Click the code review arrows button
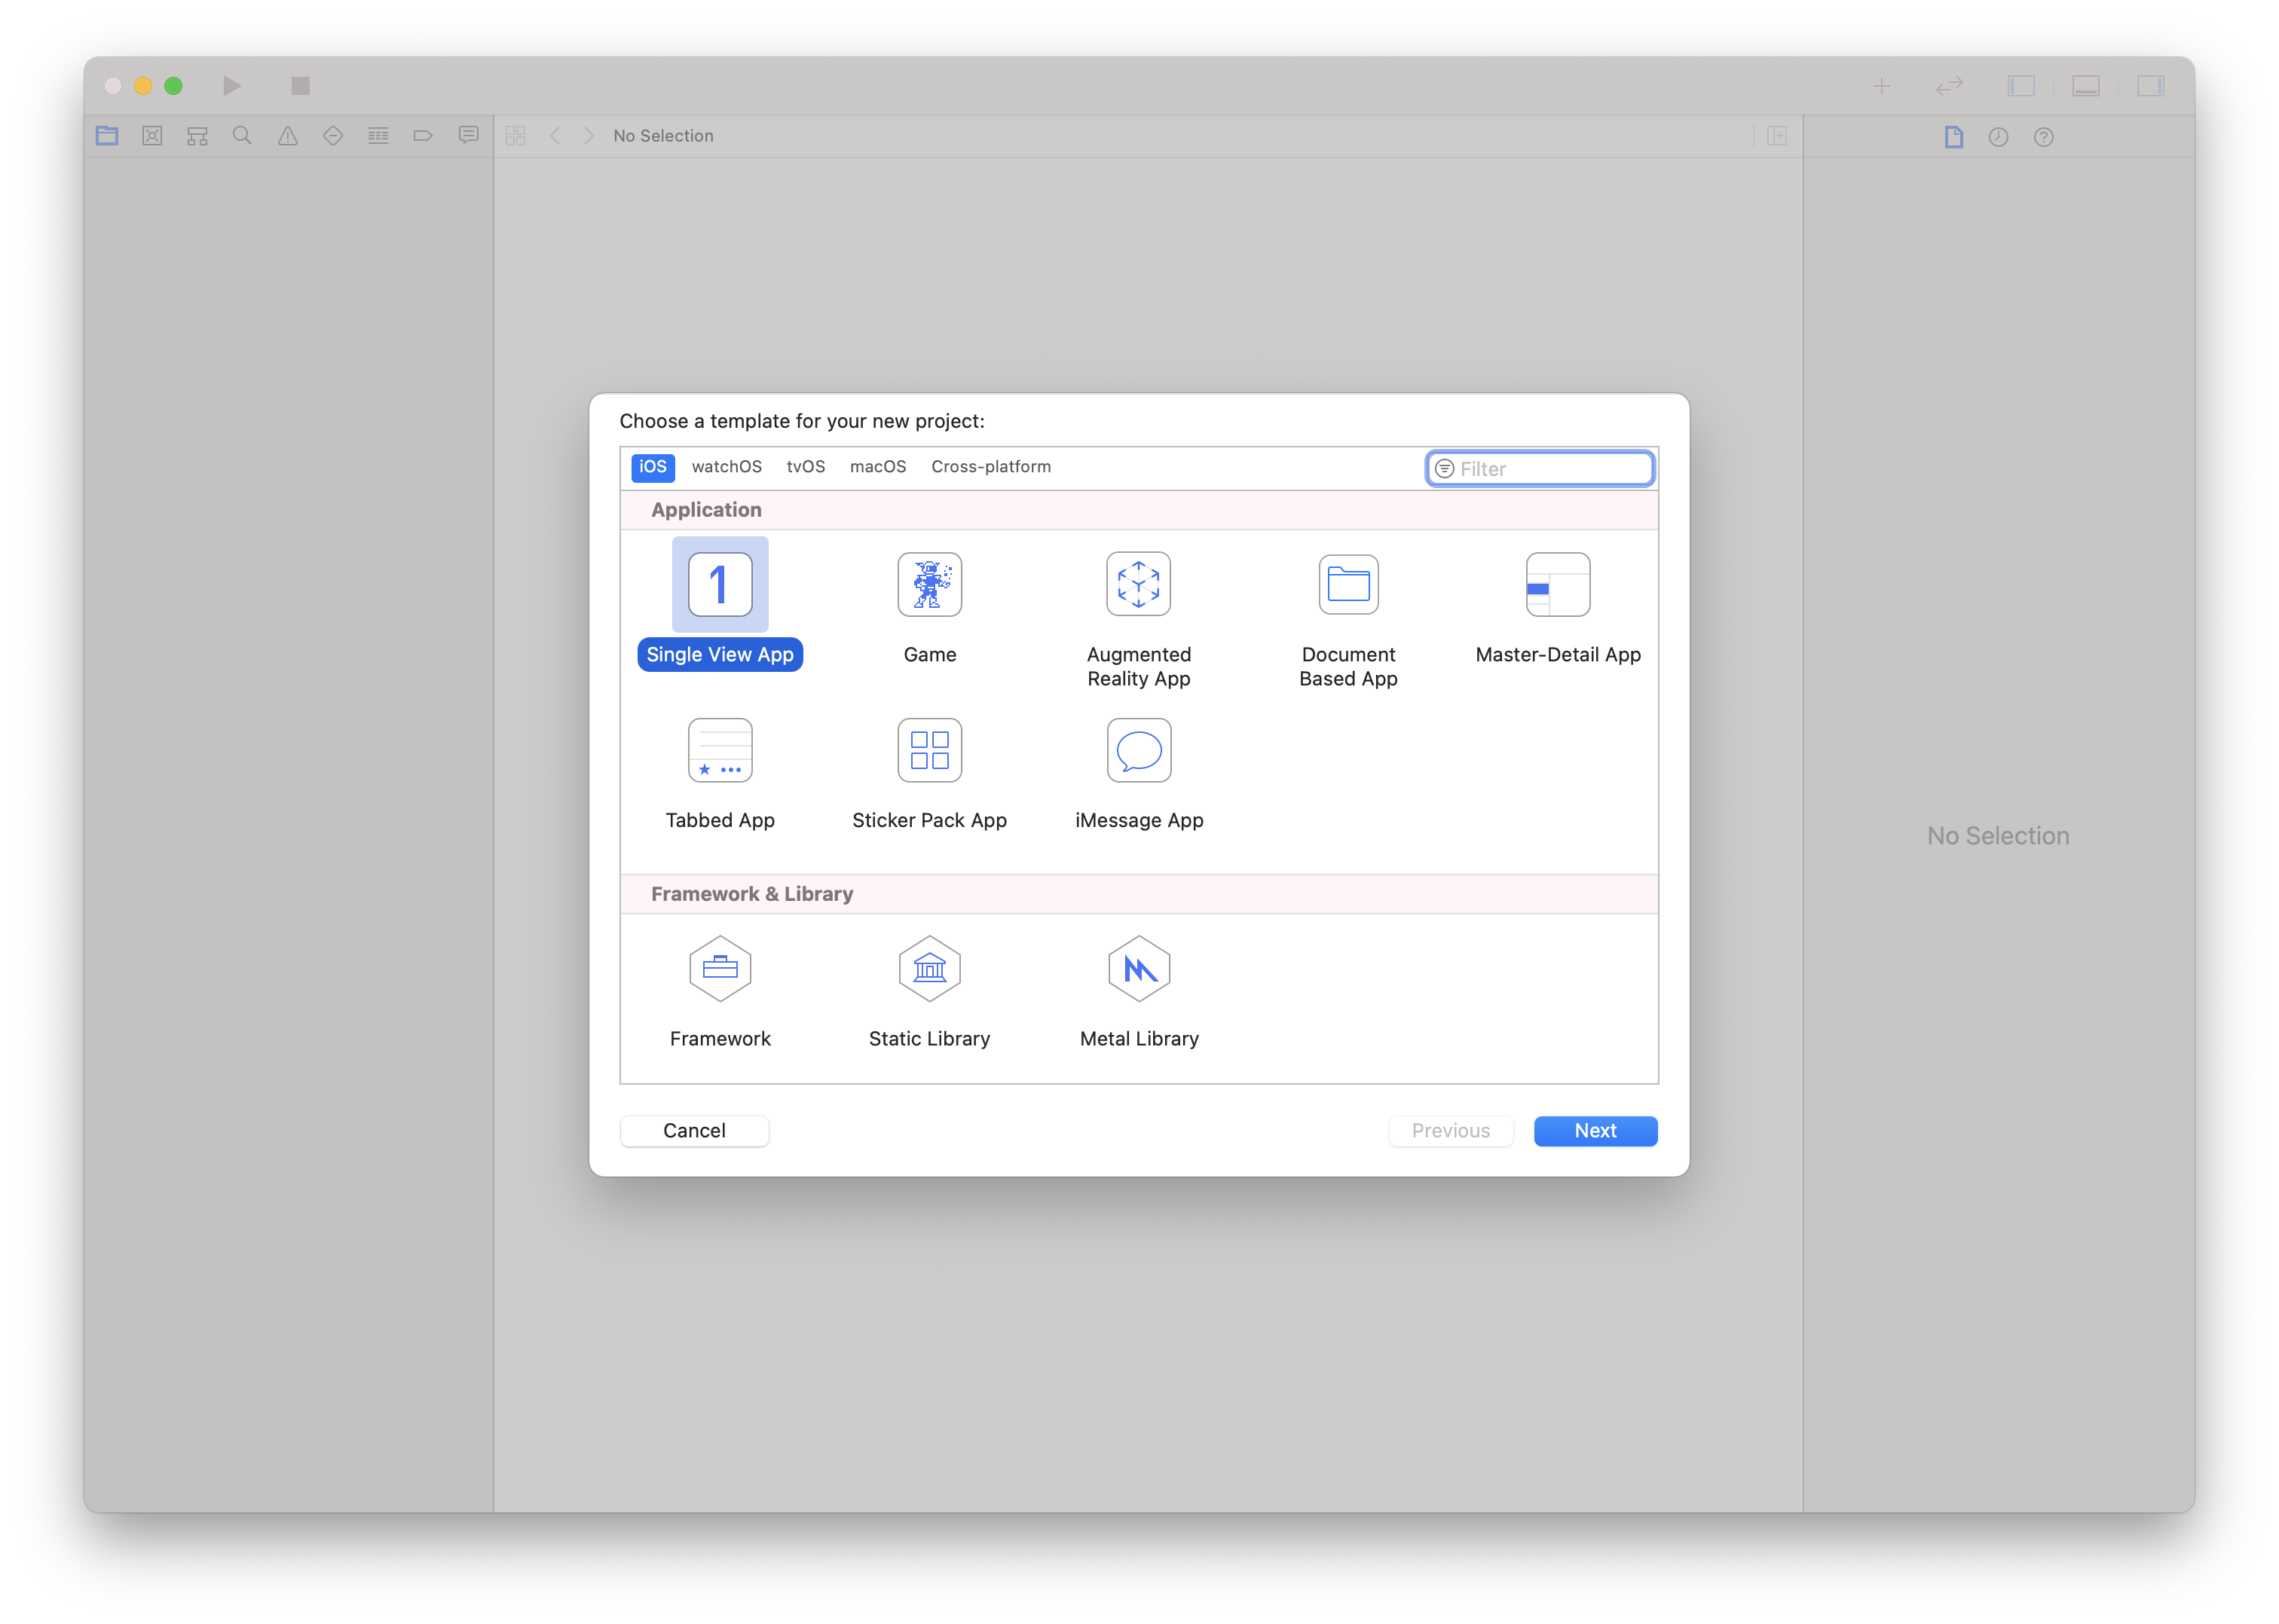Viewport: 2279px width, 1624px height. [1949, 86]
